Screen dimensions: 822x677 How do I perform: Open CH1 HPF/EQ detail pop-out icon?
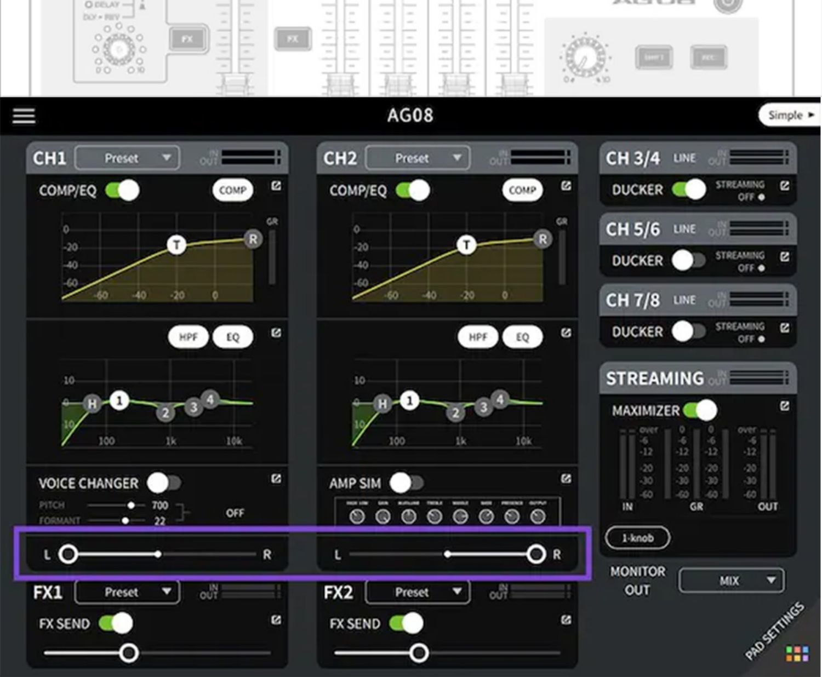276,332
